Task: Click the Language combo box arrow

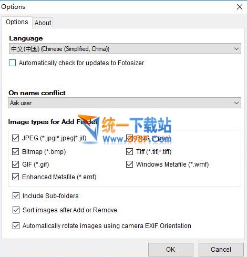Action: click(x=236, y=49)
